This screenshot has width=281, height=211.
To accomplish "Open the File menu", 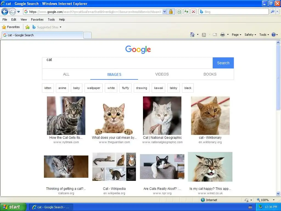I will [x=5, y=20].
